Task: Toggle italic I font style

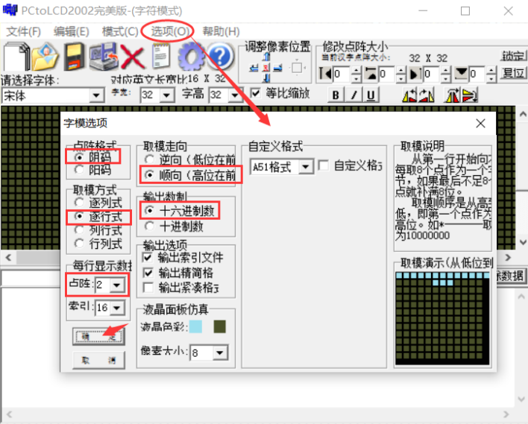Action: tap(353, 95)
